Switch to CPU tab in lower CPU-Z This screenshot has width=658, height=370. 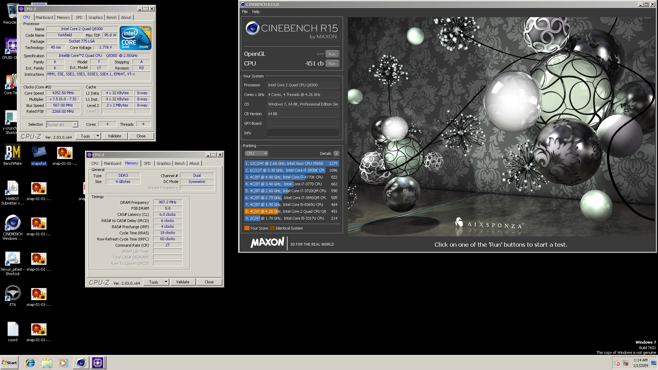click(x=95, y=163)
